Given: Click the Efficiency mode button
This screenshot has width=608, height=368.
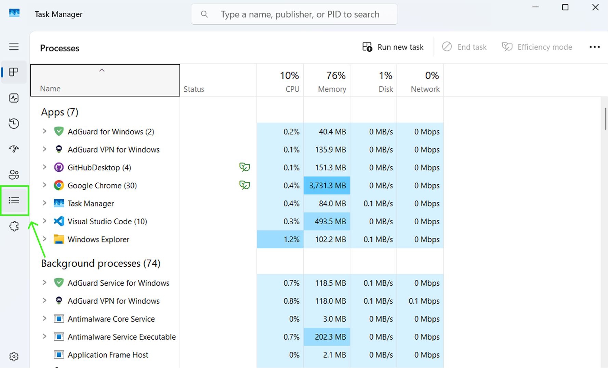Looking at the screenshot, I should (x=537, y=47).
